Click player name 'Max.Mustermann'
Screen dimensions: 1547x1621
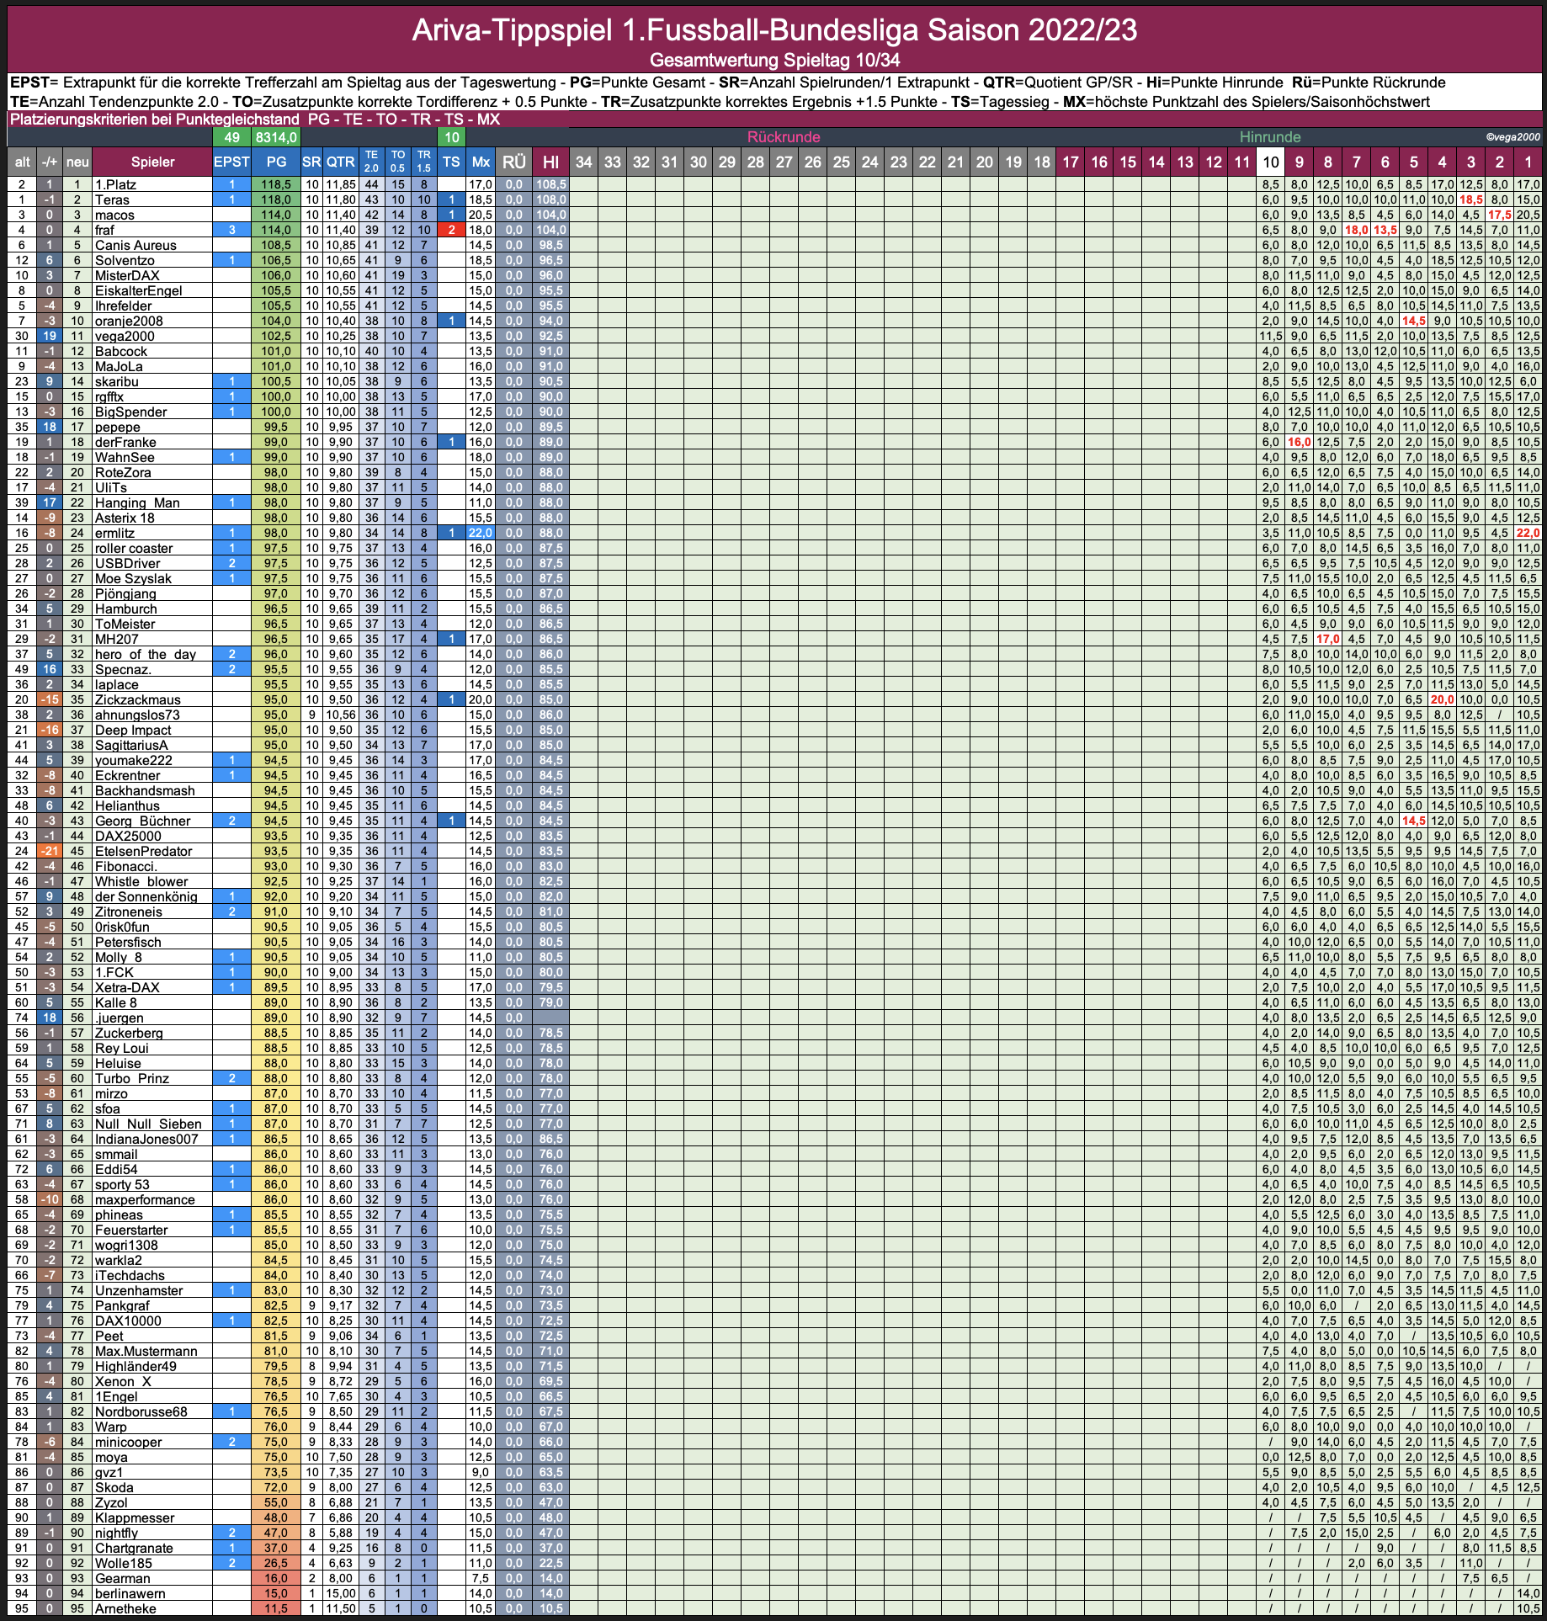tap(146, 1351)
